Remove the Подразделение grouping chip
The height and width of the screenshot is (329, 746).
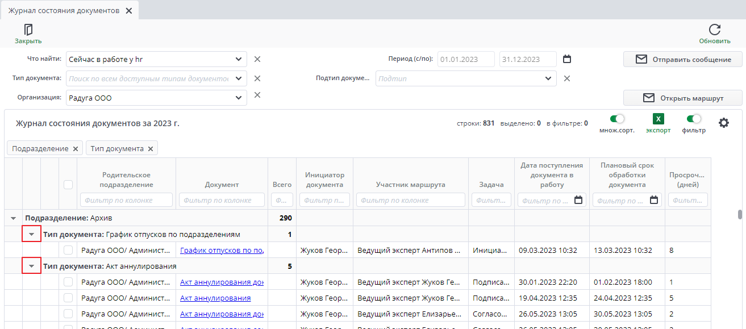click(75, 149)
